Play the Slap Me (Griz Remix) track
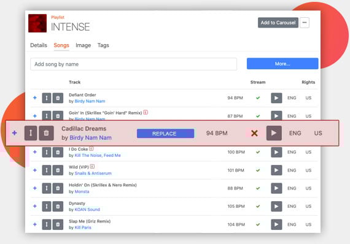 pos(276,224)
